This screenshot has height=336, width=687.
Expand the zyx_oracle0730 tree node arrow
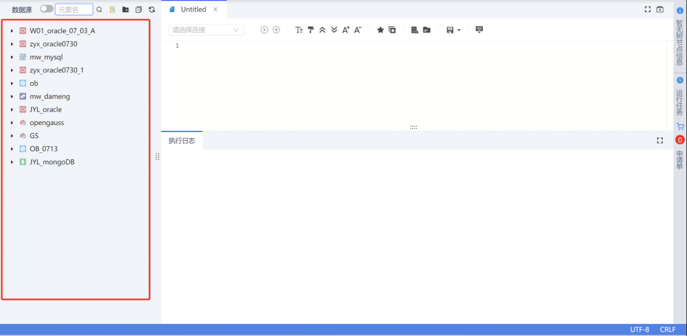(x=12, y=44)
